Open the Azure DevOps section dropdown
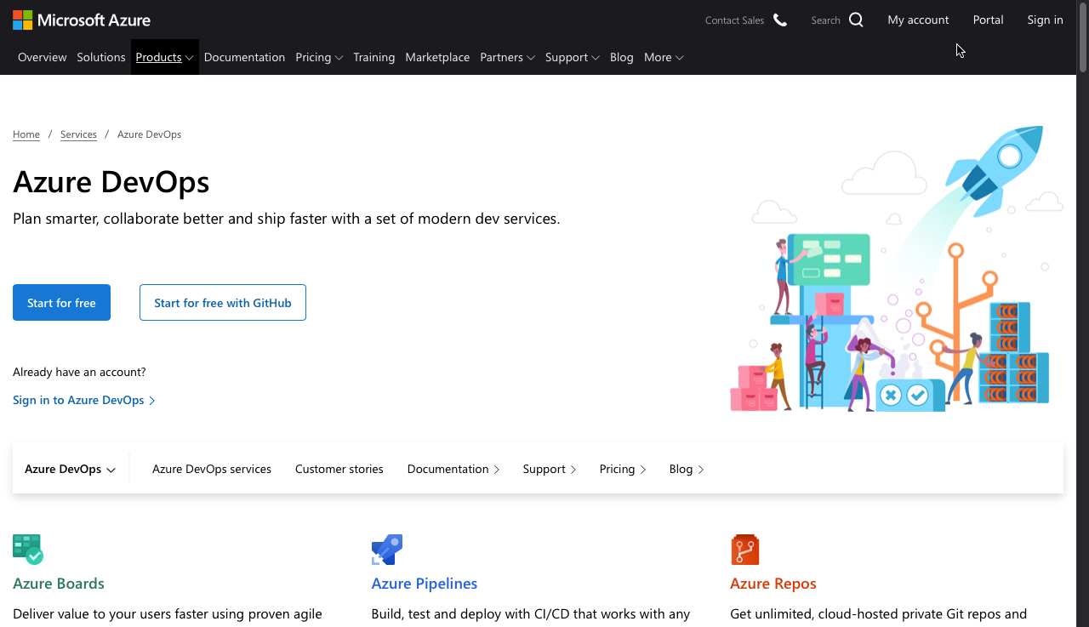 tap(70, 469)
